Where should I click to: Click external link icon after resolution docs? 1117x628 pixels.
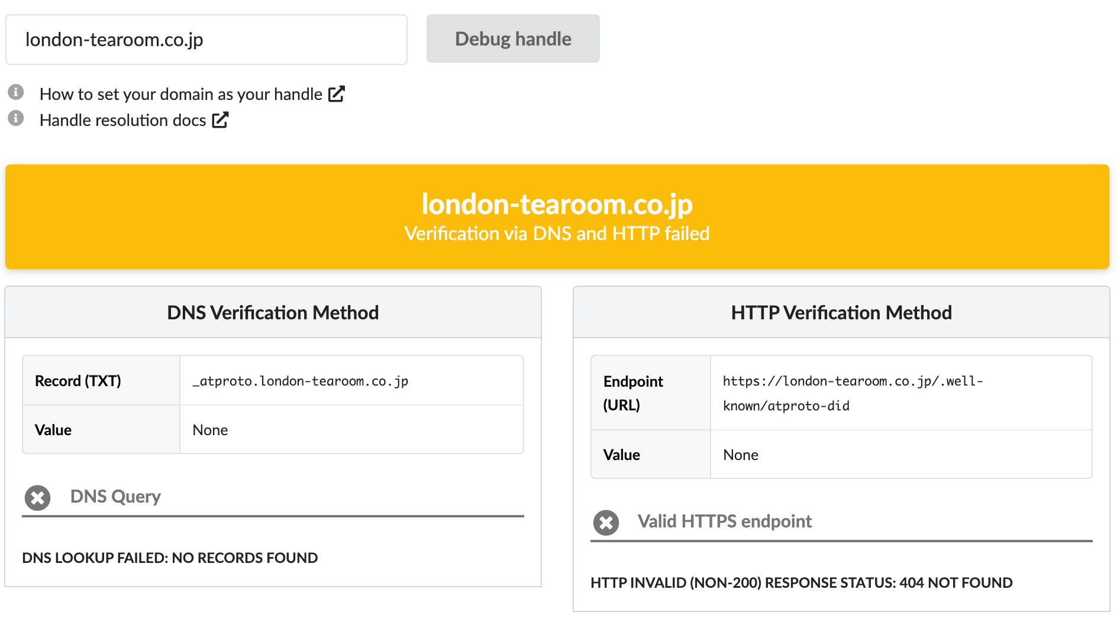[x=220, y=120]
